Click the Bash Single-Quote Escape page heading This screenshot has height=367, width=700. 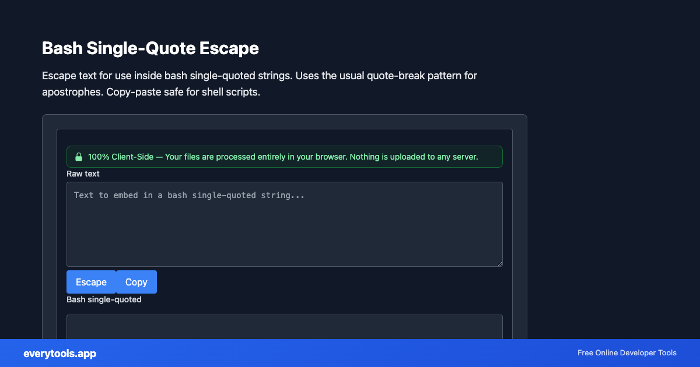tap(150, 48)
